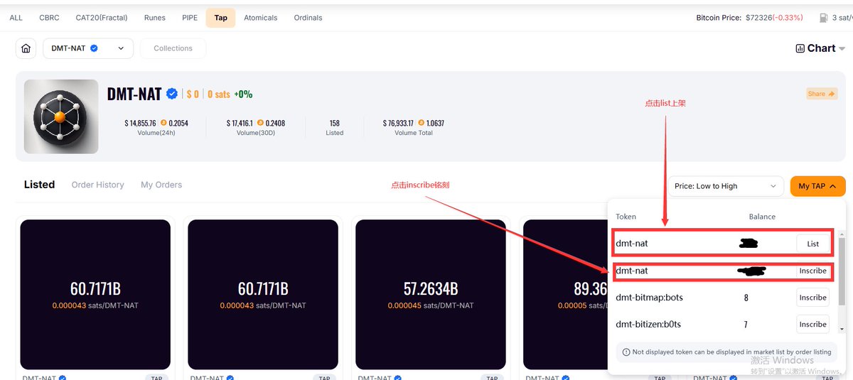
Task: Click Inscribe for dmt-bitizen:b0ts
Action: point(812,325)
